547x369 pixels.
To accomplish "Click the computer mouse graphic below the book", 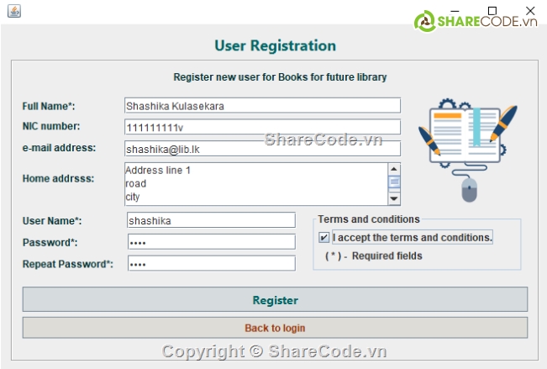I will pos(468,188).
